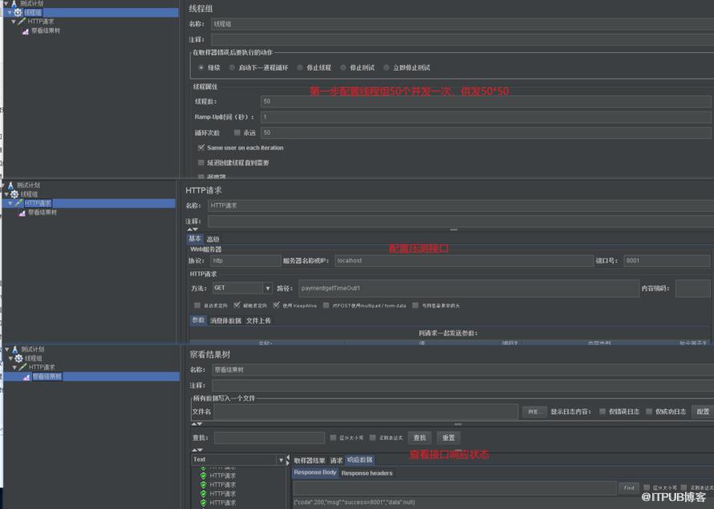Collapse the highlighted HTTP请求 tree node
This screenshot has height=509, width=714.
[x=10, y=203]
